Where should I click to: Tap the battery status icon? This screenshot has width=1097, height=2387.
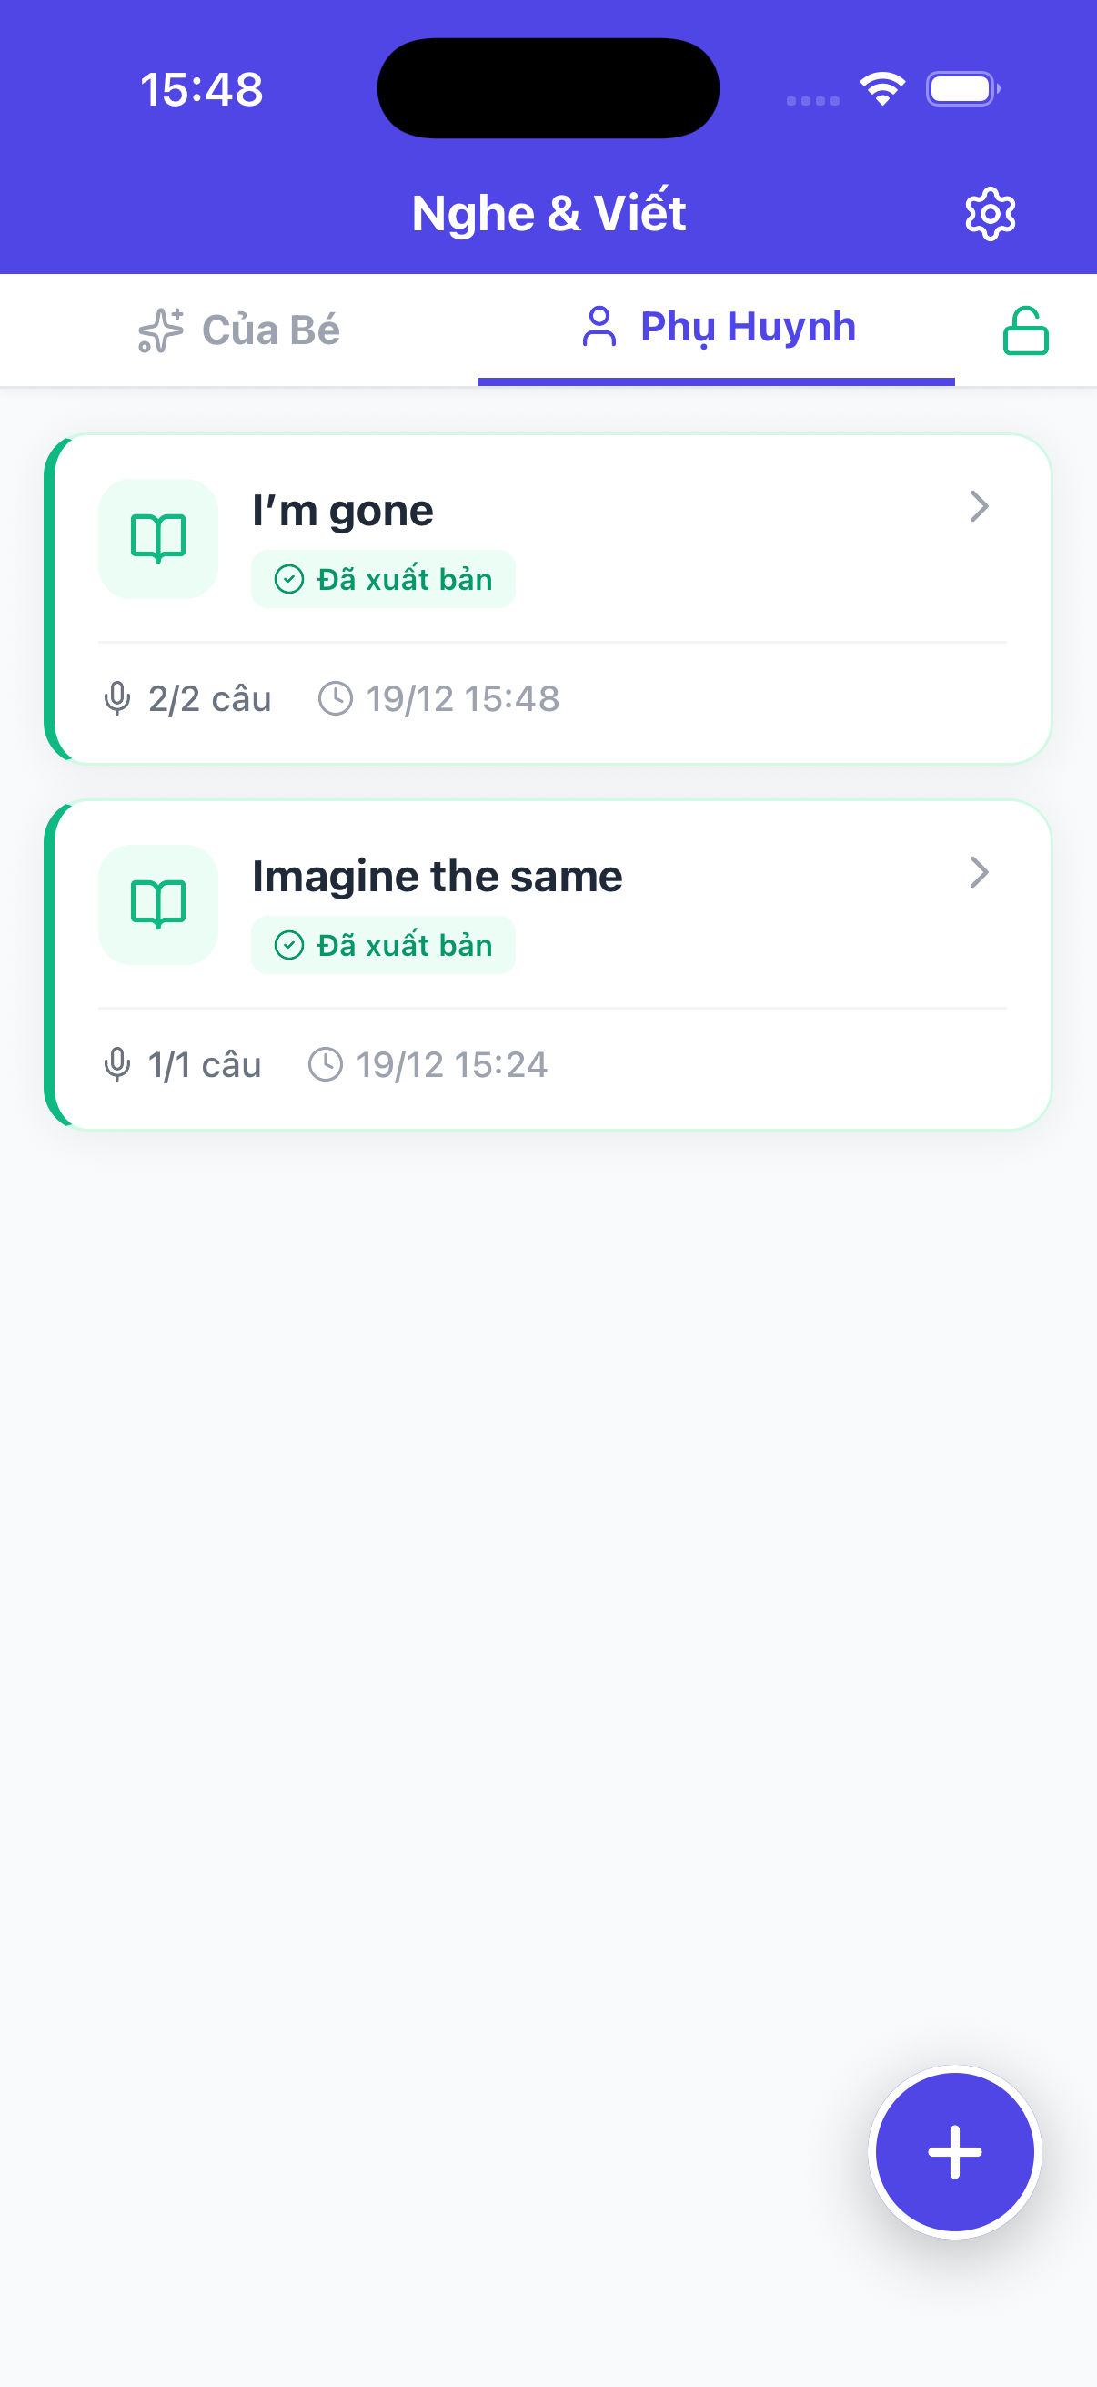[x=961, y=89]
